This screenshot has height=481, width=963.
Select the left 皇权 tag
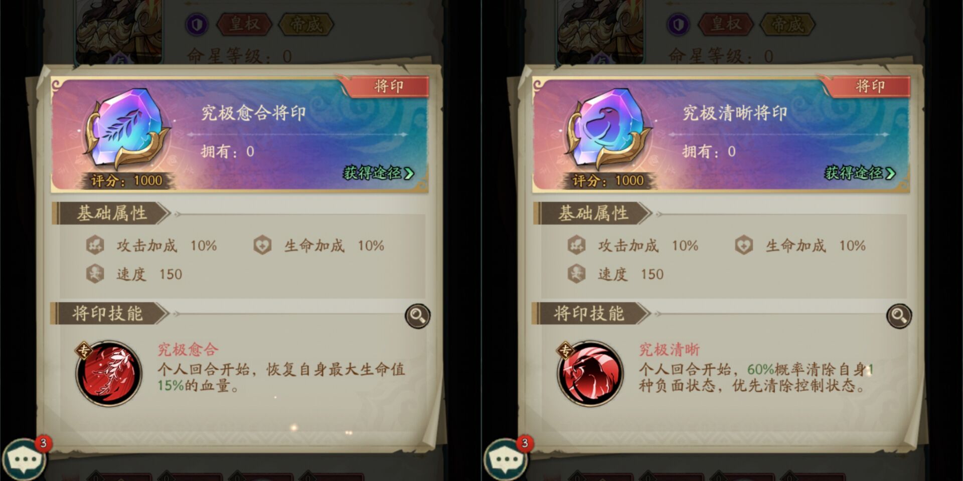coord(245,24)
